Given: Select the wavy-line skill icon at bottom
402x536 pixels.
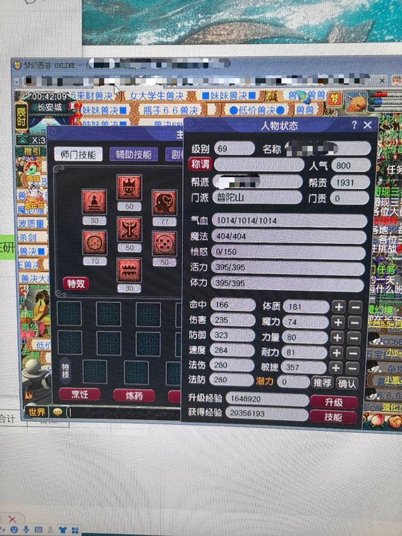Looking at the screenshot, I should (129, 270).
